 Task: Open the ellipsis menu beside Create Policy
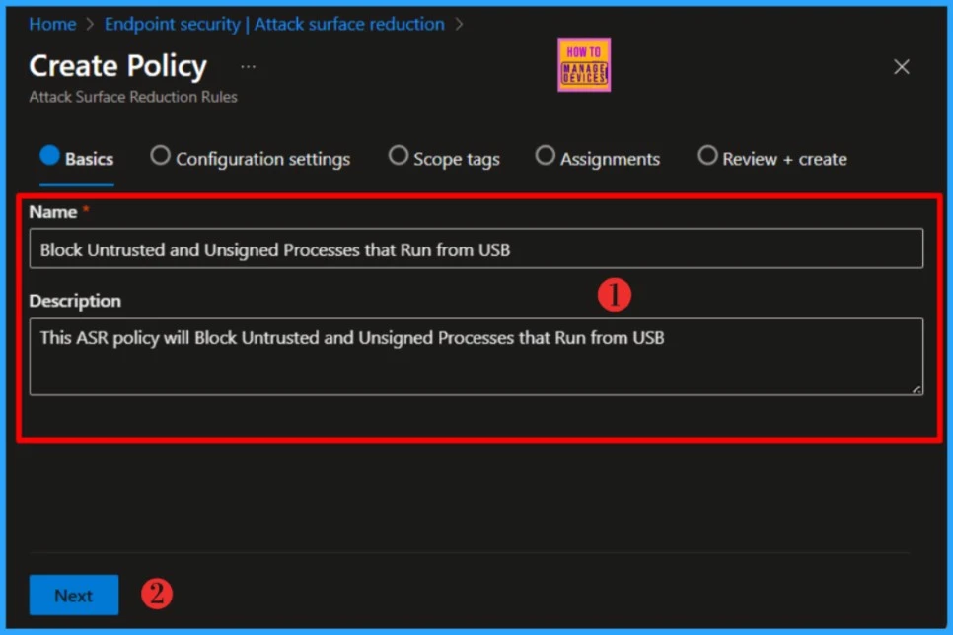(x=248, y=67)
